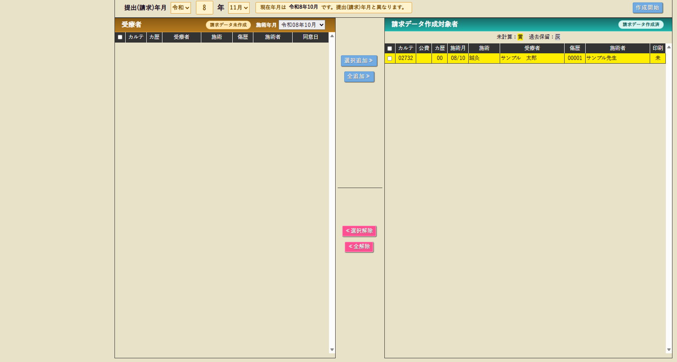The image size is (677, 362).
Task: Click the カルテ column header in 受療者 table
Action: [x=136, y=37]
